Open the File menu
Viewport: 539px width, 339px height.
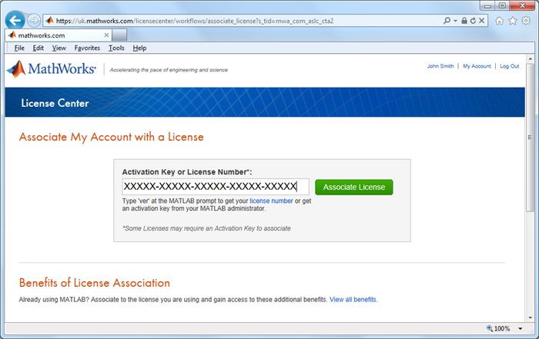click(x=19, y=48)
